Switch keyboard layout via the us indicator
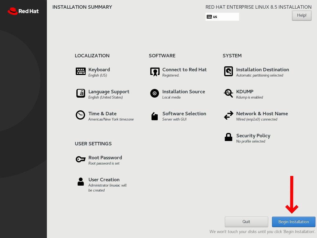Image resolution: width=317 pixels, height=238 pixels. [222, 17]
